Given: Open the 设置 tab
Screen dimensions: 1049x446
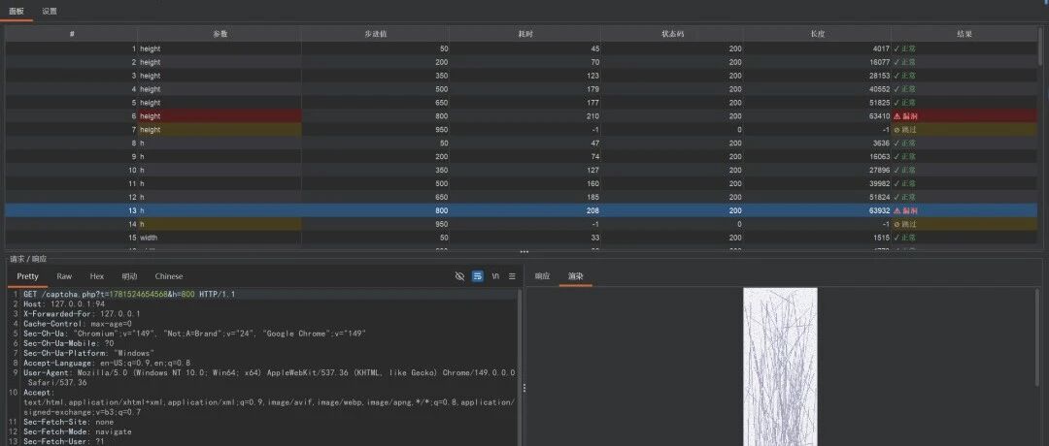Looking at the screenshot, I should pos(50,12).
